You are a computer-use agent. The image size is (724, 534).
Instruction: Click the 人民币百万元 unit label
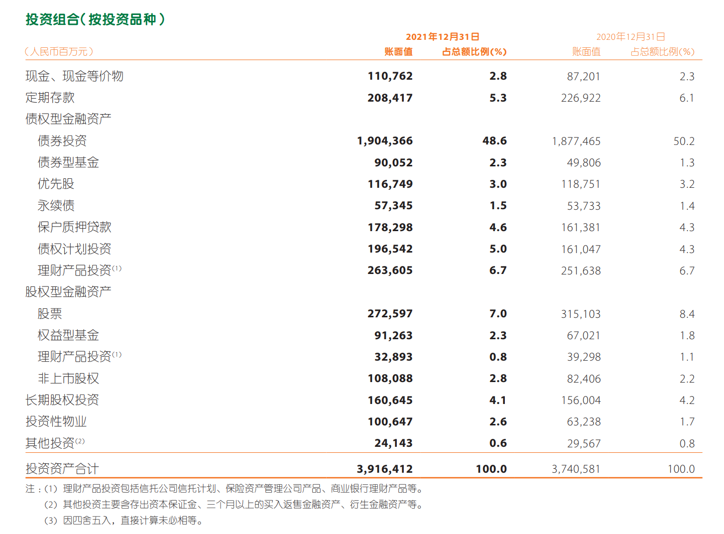(59, 52)
